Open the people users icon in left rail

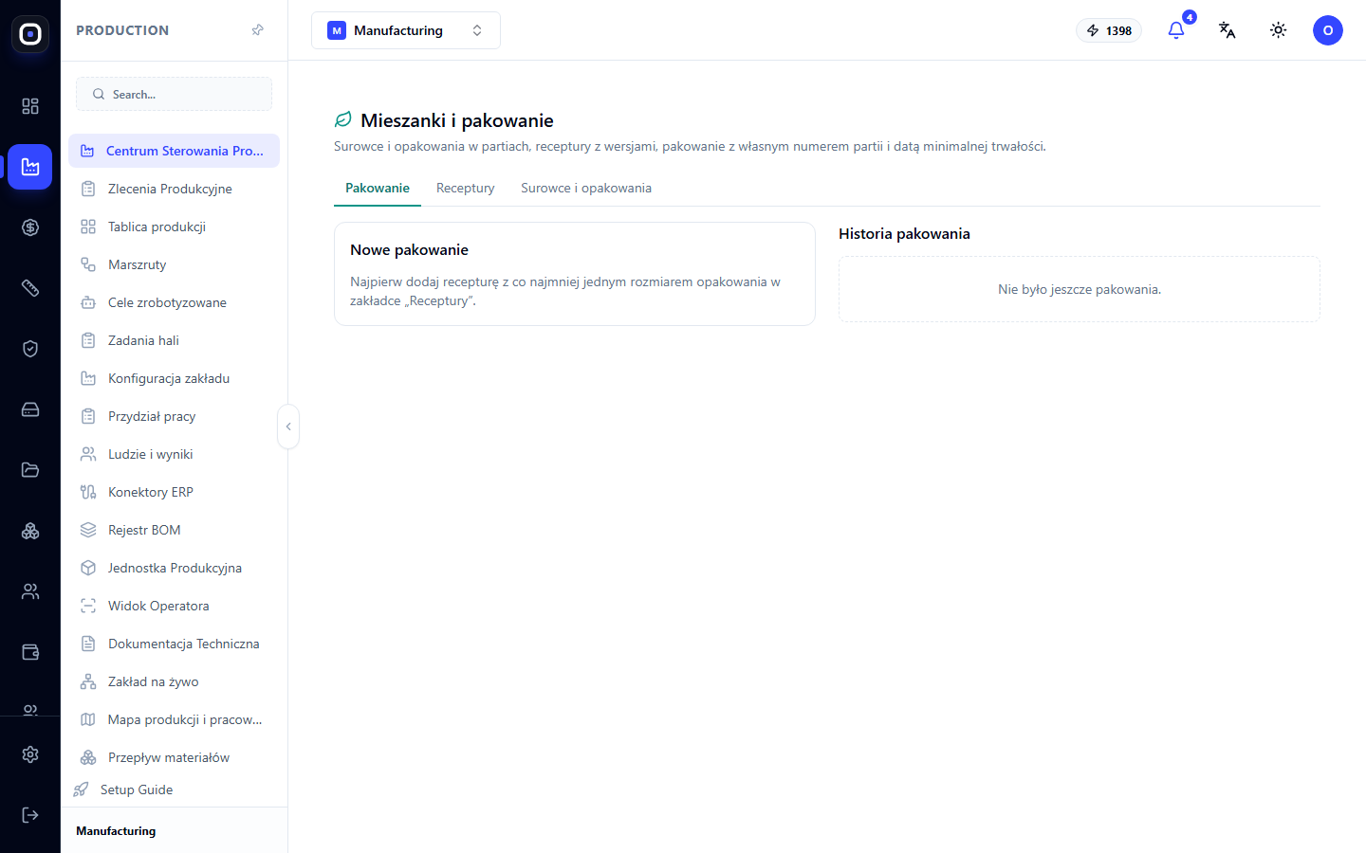pyautogui.click(x=30, y=591)
